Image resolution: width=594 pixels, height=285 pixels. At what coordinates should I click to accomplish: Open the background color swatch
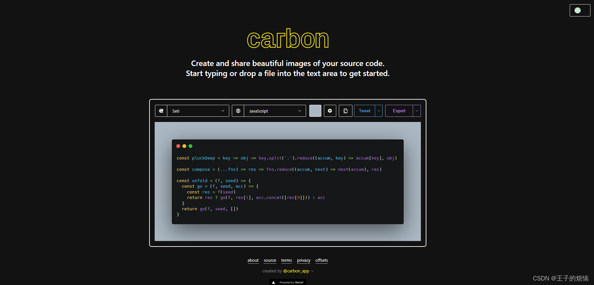tap(315, 111)
